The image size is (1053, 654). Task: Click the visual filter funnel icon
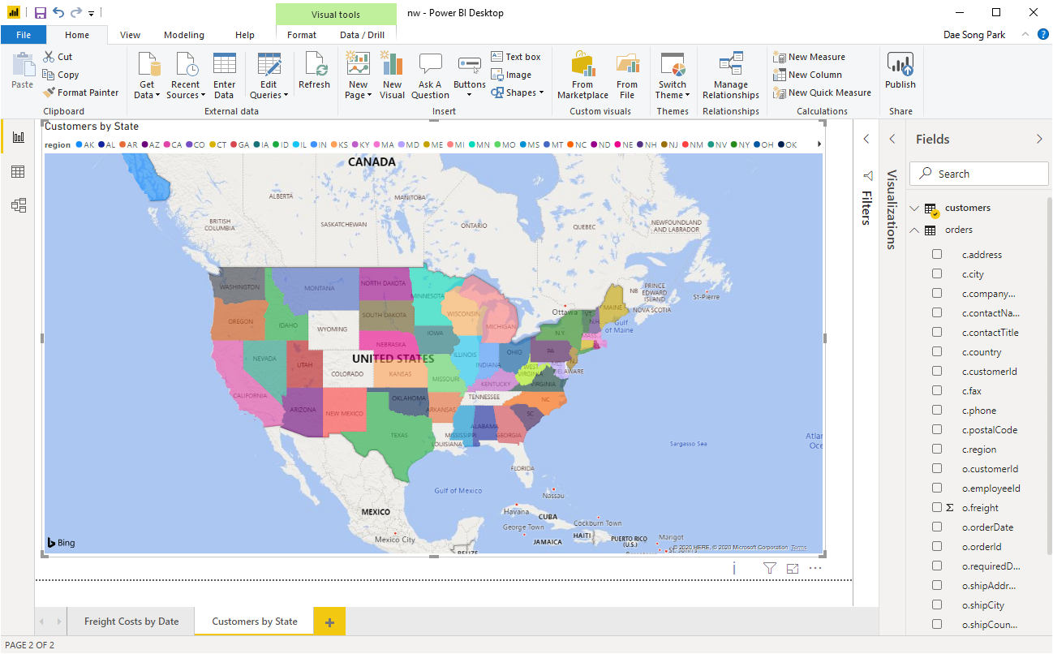pyautogui.click(x=770, y=569)
